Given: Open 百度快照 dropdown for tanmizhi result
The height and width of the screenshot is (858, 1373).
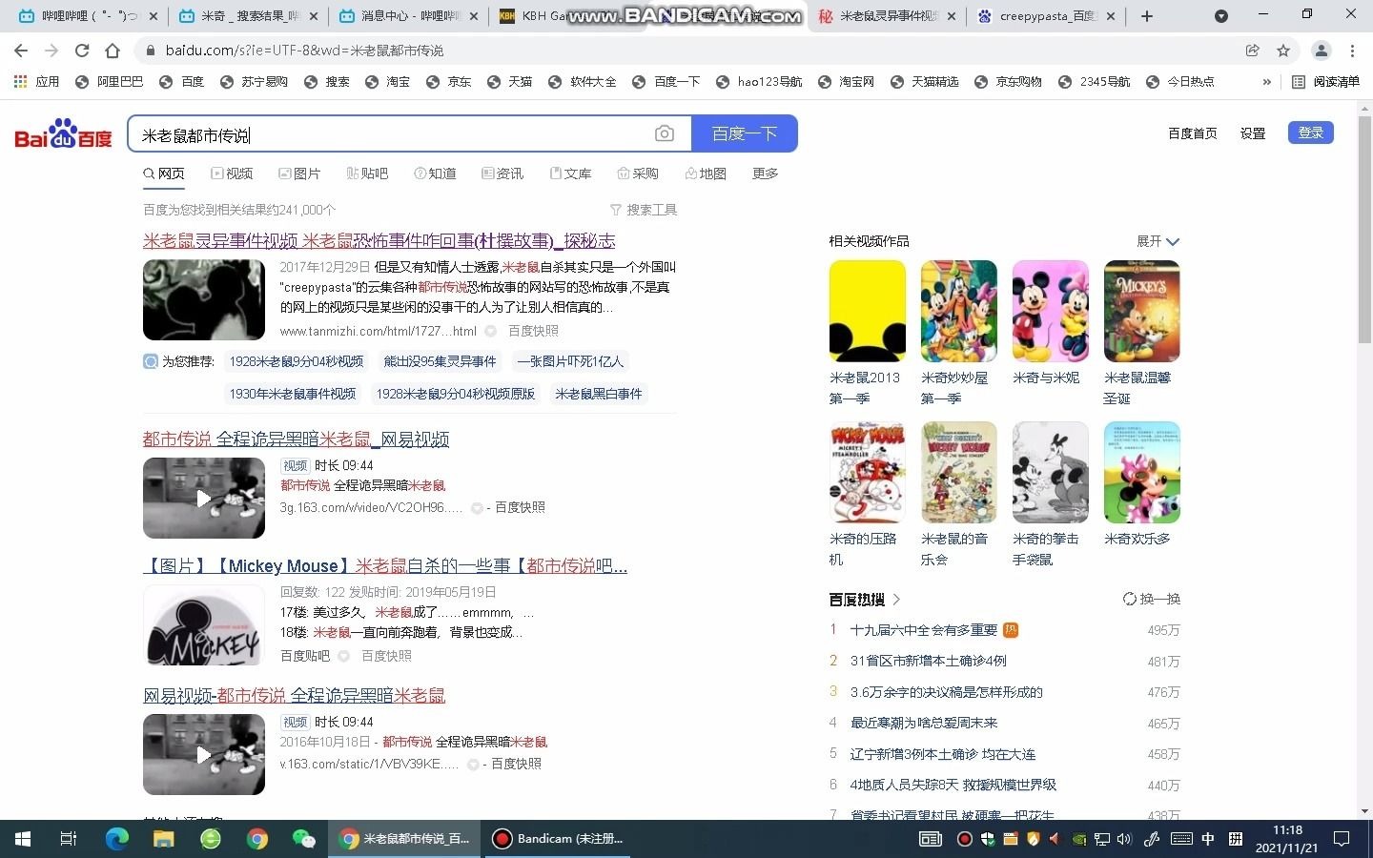Looking at the screenshot, I should pos(490,331).
